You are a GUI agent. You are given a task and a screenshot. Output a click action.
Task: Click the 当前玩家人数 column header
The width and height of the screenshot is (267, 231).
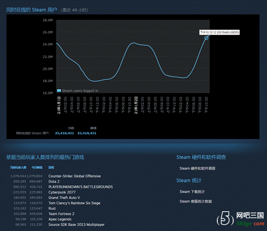coord(18,168)
